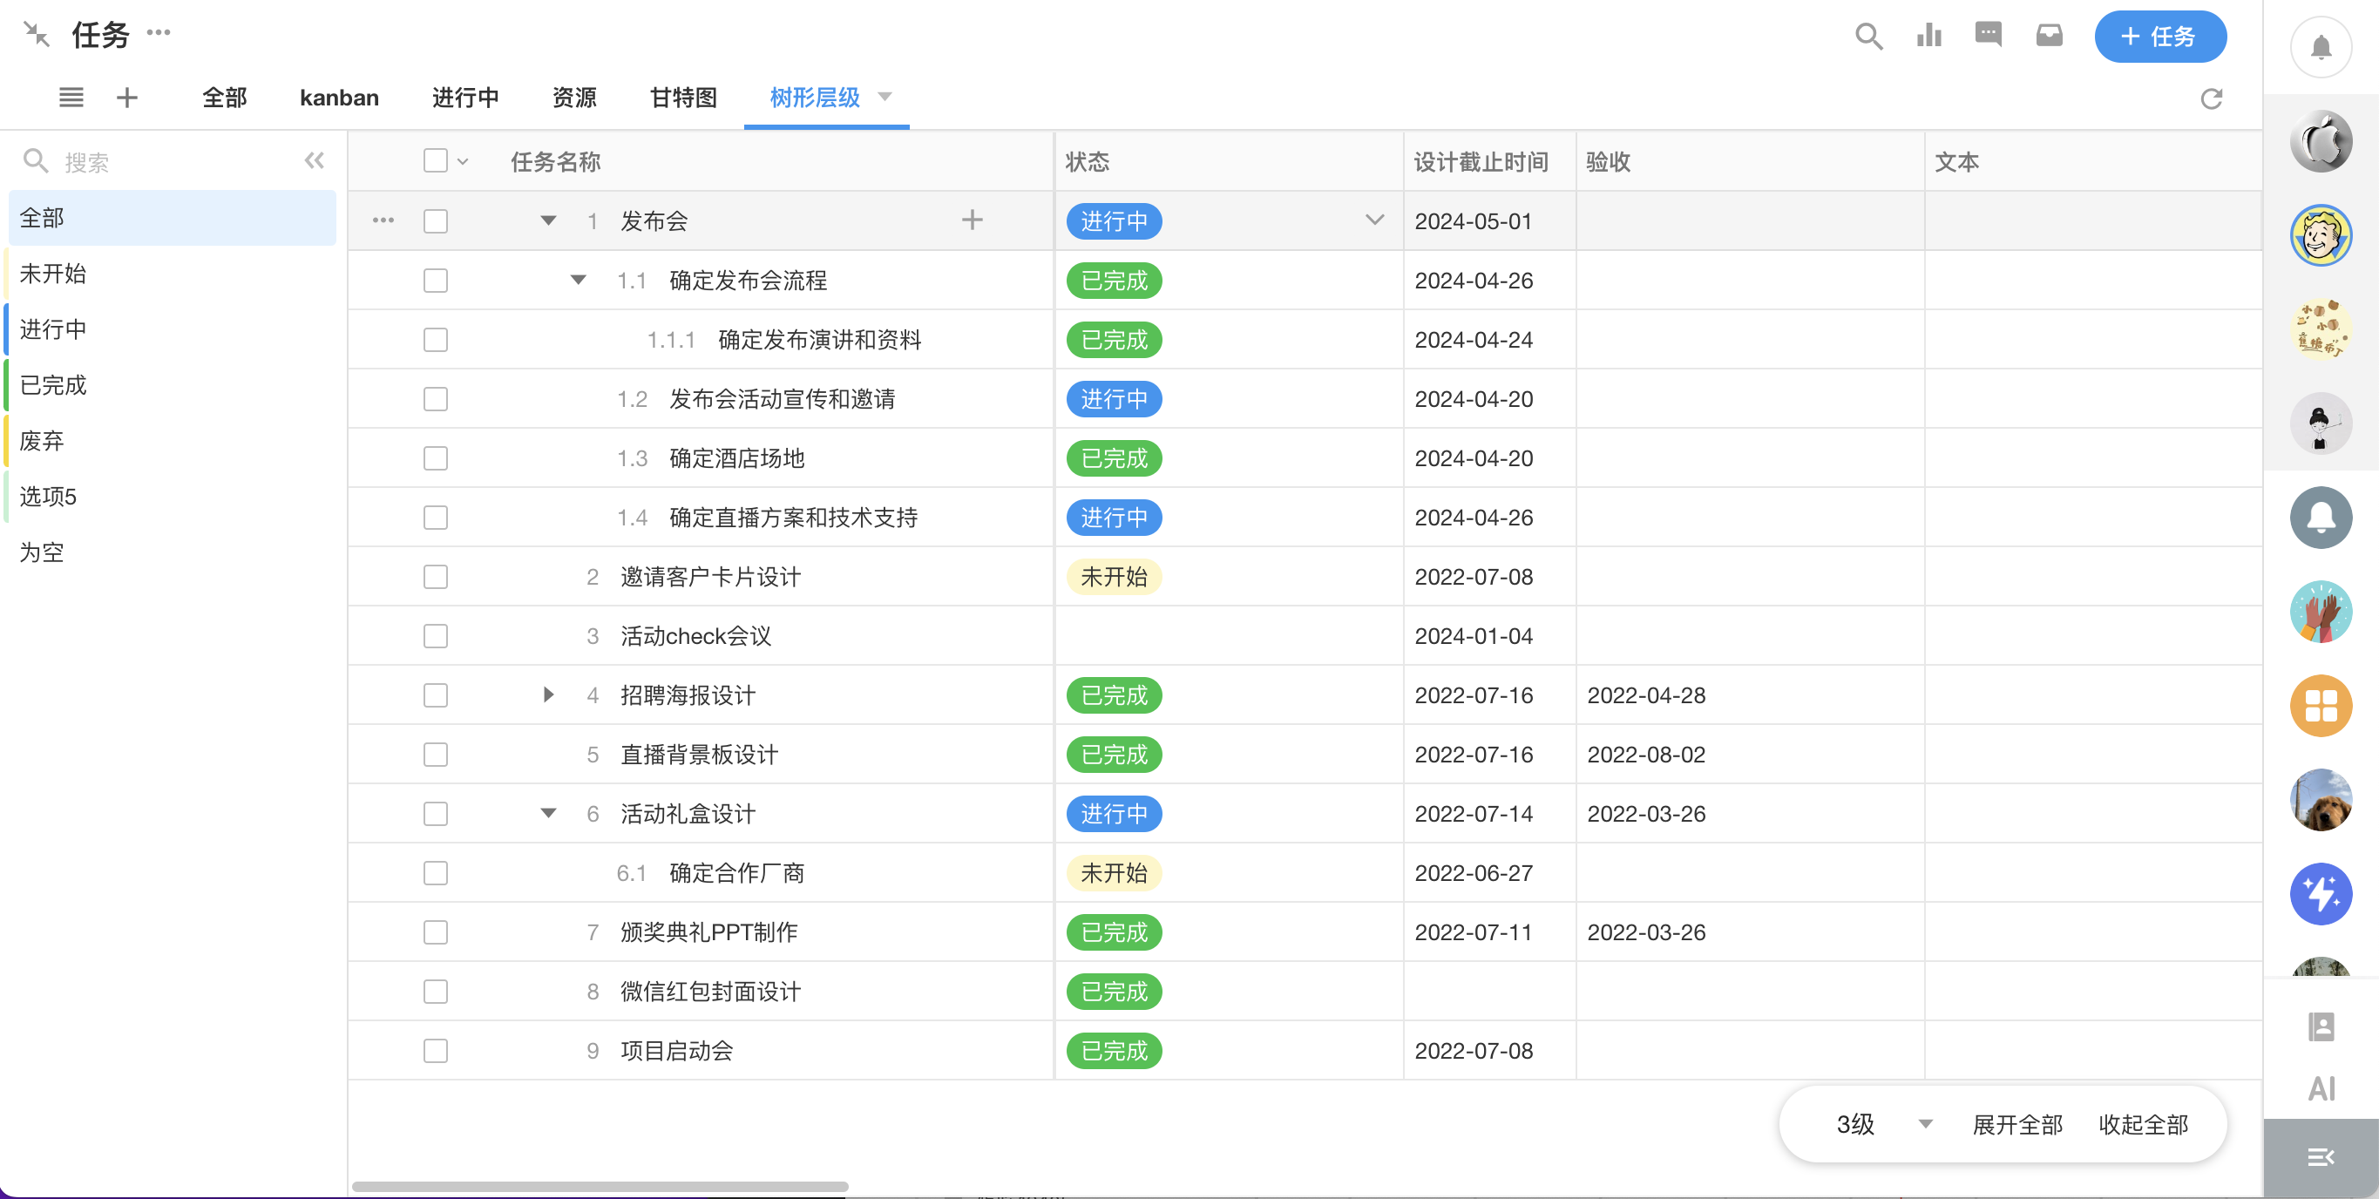2379x1199 pixels.
Task: Collapse the 活动礼盒设计 node
Action: coord(547,814)
